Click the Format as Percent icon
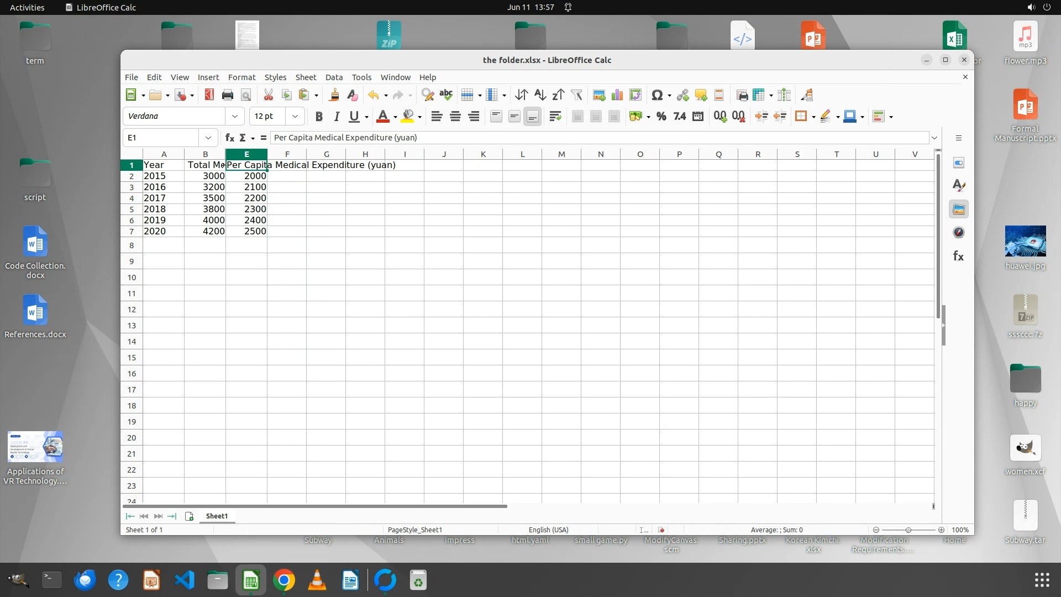The image size is (1061, 597). pos(661,116)
